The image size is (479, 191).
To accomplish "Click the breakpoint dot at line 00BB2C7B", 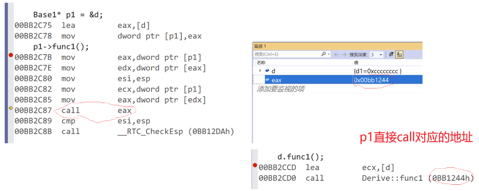I will pyautogui.click(x=11, y=55).
